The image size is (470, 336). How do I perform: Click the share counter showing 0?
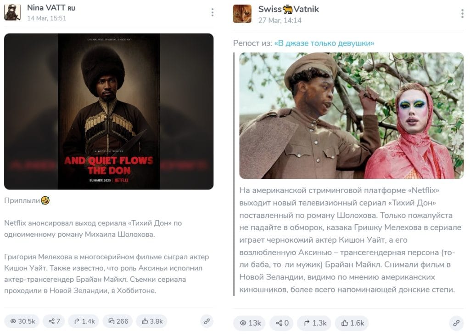click(281, 323)
